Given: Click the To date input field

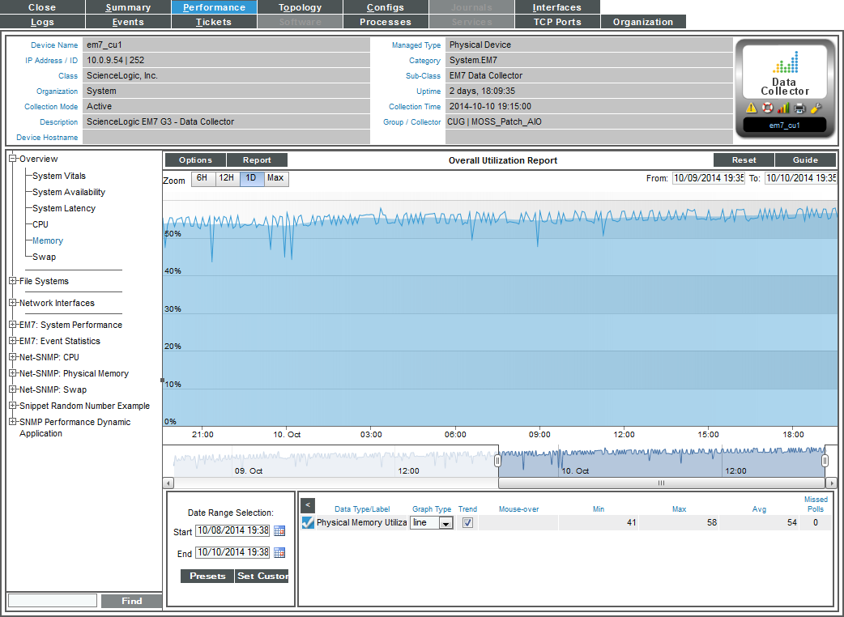Looking at the screenshot, I should [x=801, y=178].
